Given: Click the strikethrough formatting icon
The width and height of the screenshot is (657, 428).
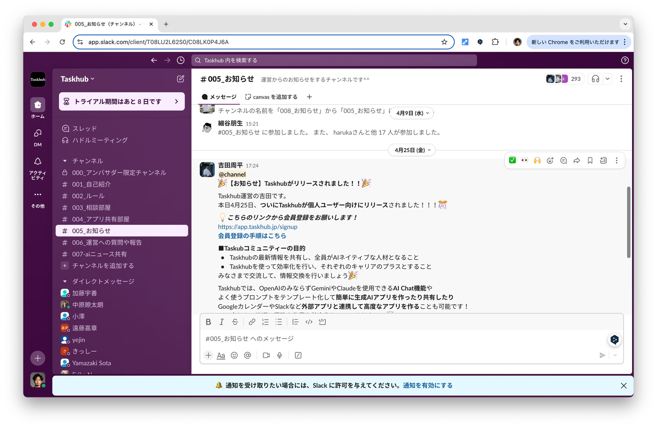Looking at the screenshot, I should click(235, 322).
